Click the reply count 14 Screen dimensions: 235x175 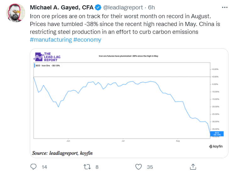pos(44,167)
